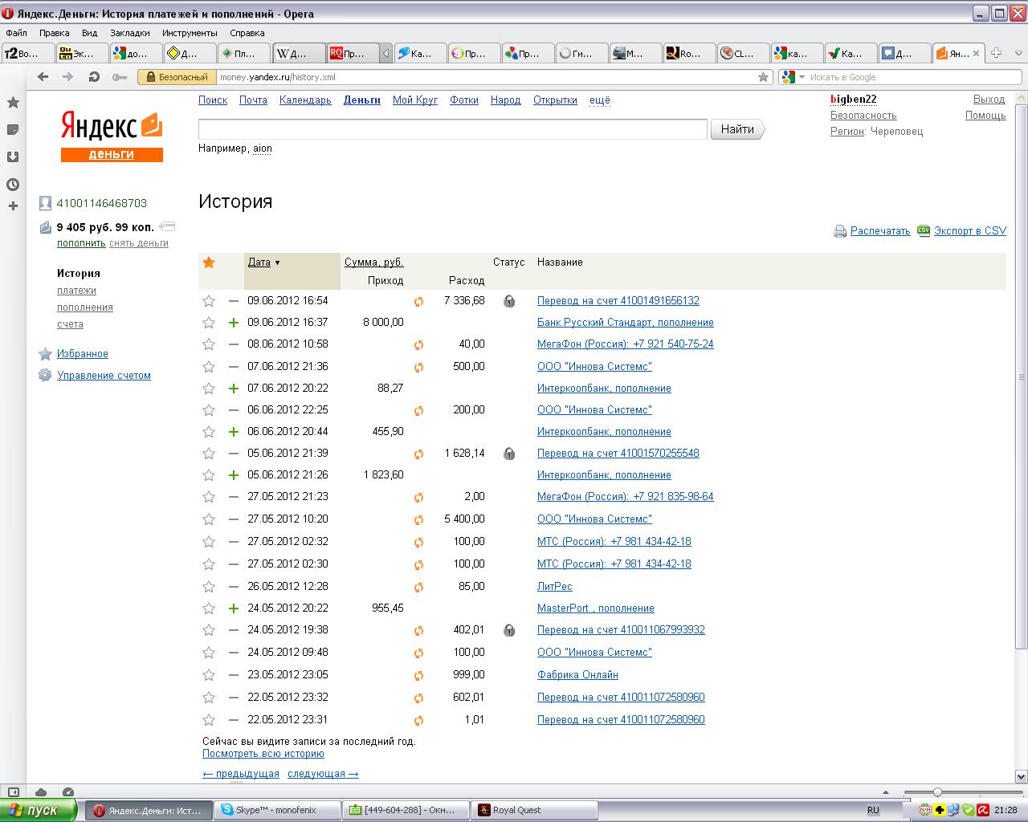Star the ЛитРес transaction row
The image size is (1028, 822).
(x=209, y=587)
